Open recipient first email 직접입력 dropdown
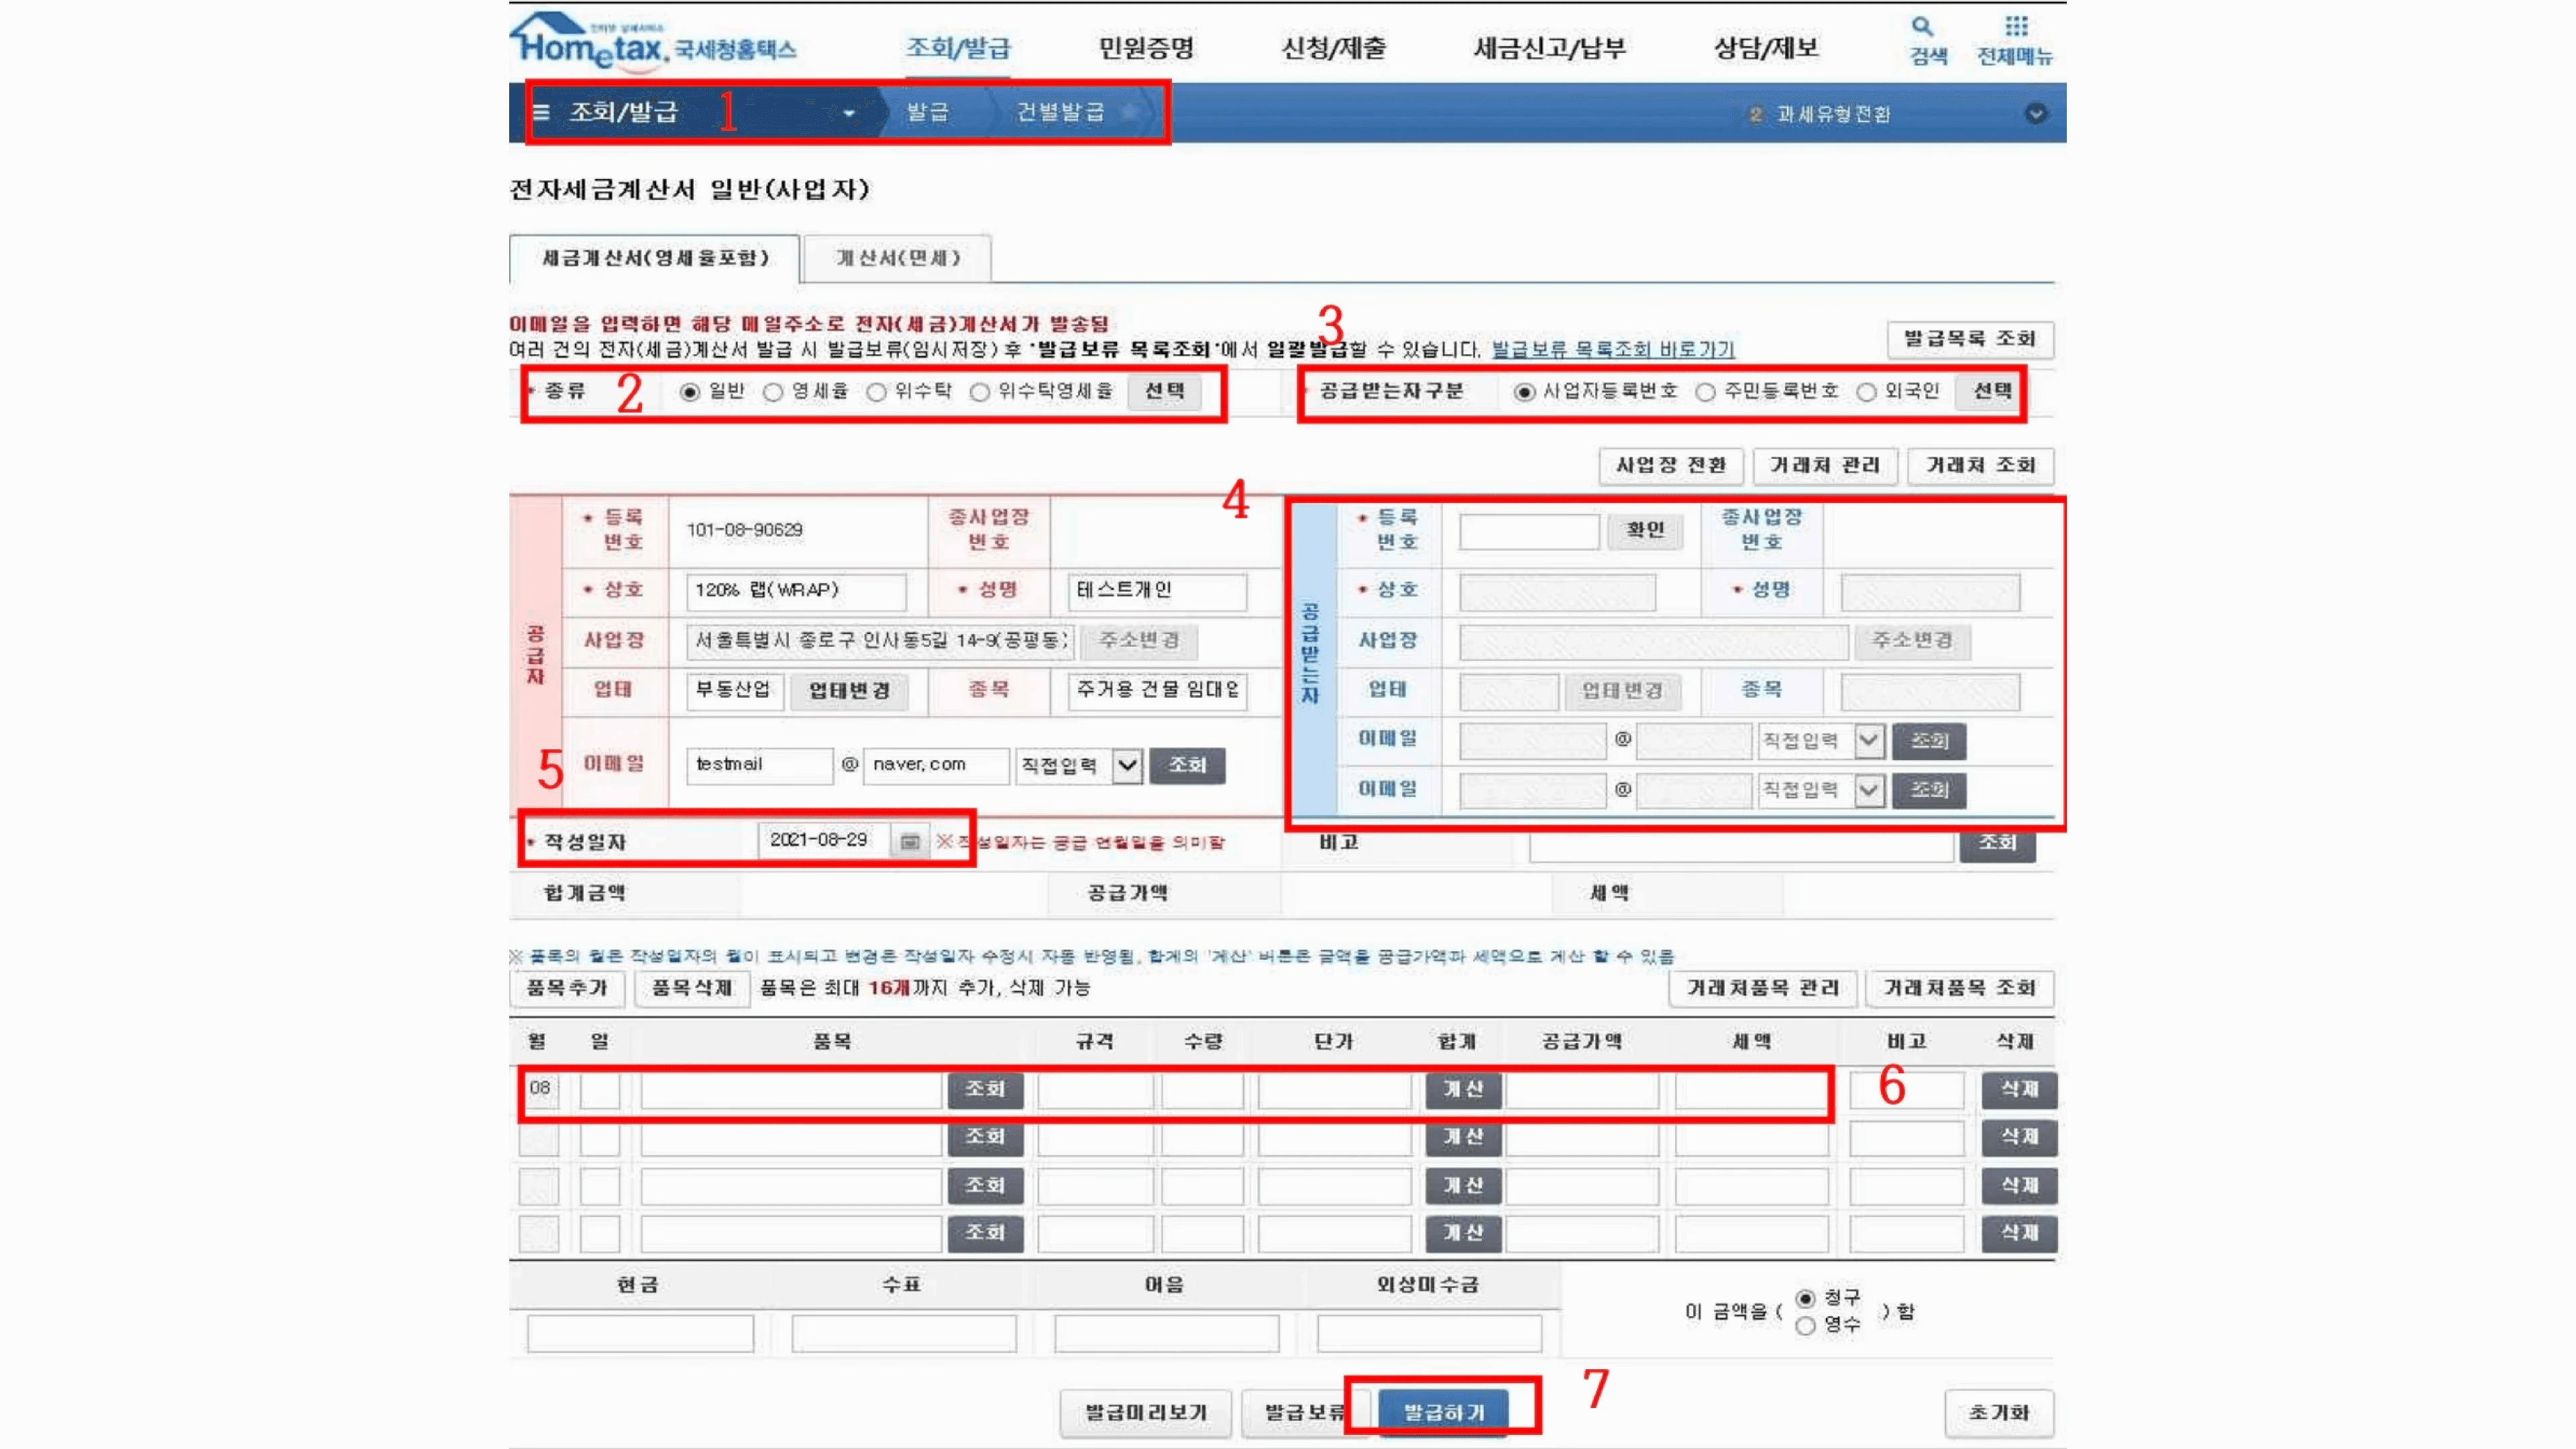The height and width of the screenshot is (1449, 2576). [x=1822, y=741]
